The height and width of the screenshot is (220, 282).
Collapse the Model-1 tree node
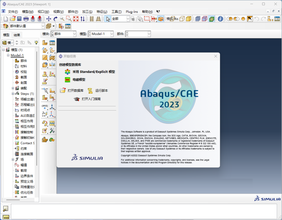[x=8, y=55]
